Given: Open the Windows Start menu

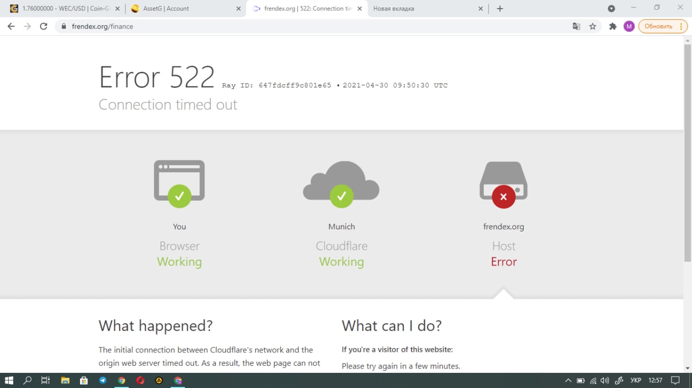Looking at the screenshot, I should 9,380.
